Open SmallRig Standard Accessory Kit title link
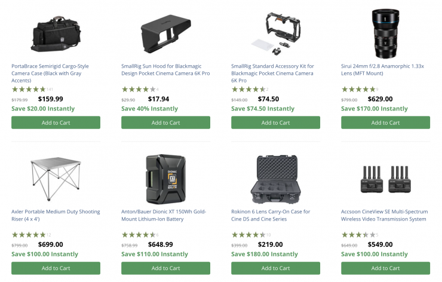Screen dimensions: 442x282 coord(272,73)
